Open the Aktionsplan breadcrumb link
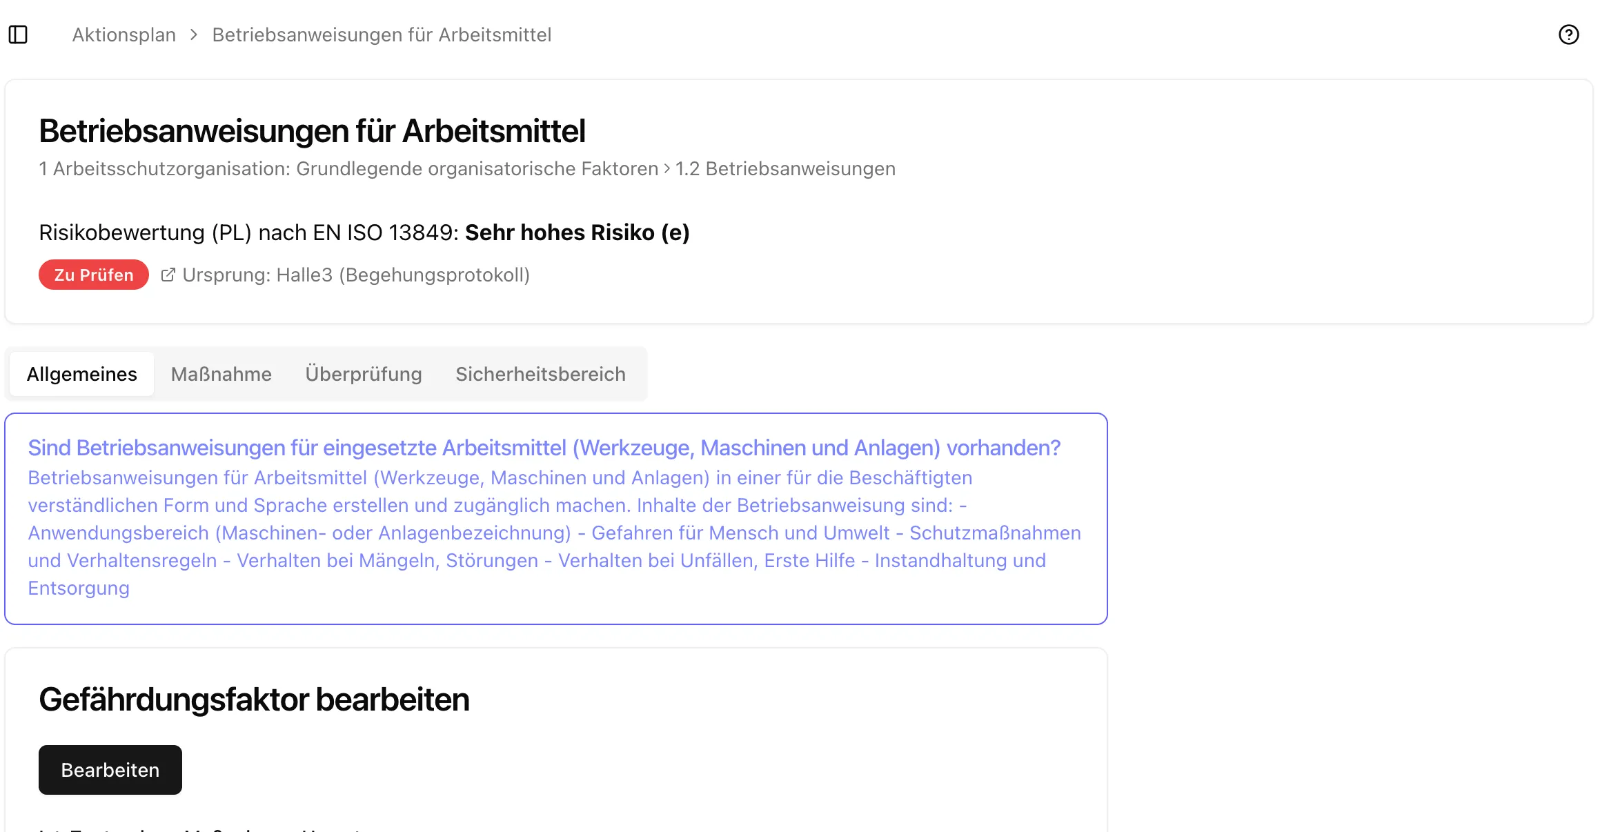 pyautogui.click(x=124, y=34)
